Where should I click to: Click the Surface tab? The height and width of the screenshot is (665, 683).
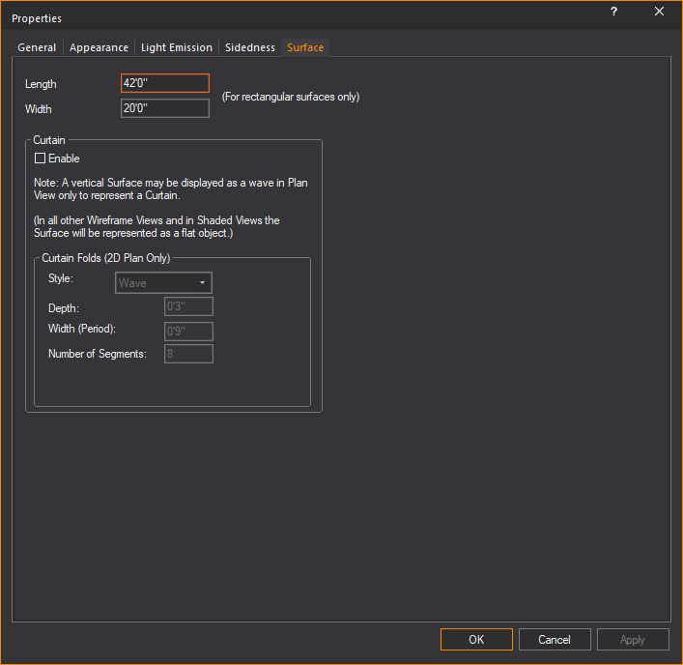[x=305, y=47]
